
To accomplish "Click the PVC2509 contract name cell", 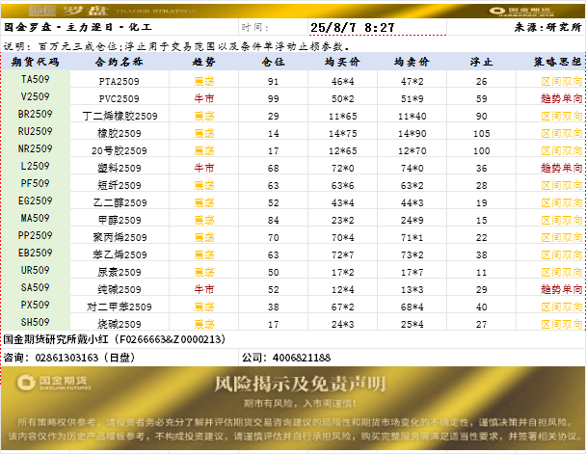I will tap(120, 98).
